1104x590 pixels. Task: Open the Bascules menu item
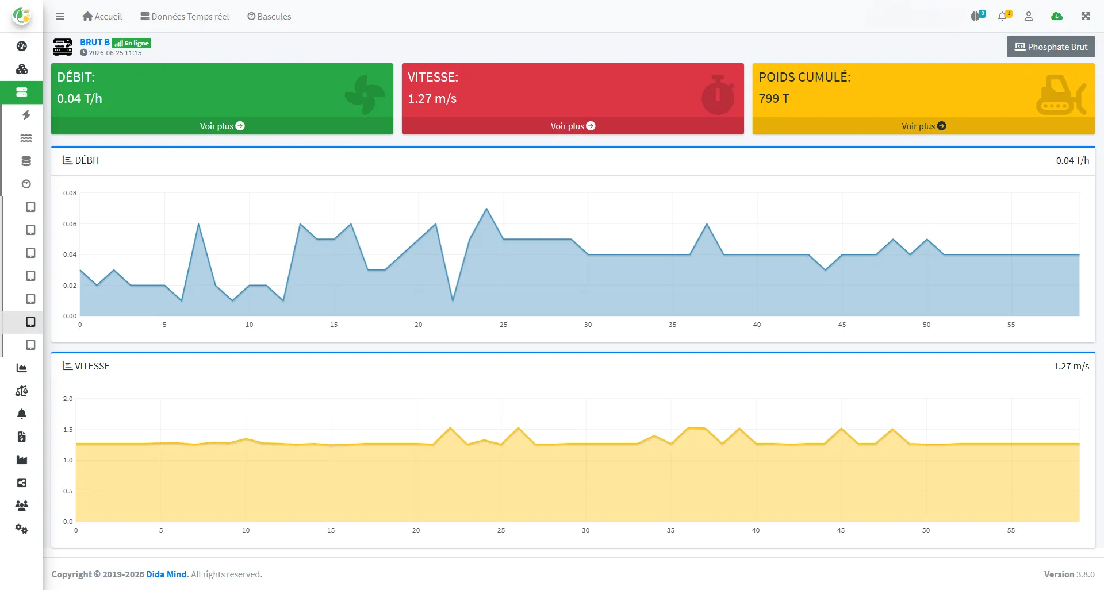pos(269,16)
